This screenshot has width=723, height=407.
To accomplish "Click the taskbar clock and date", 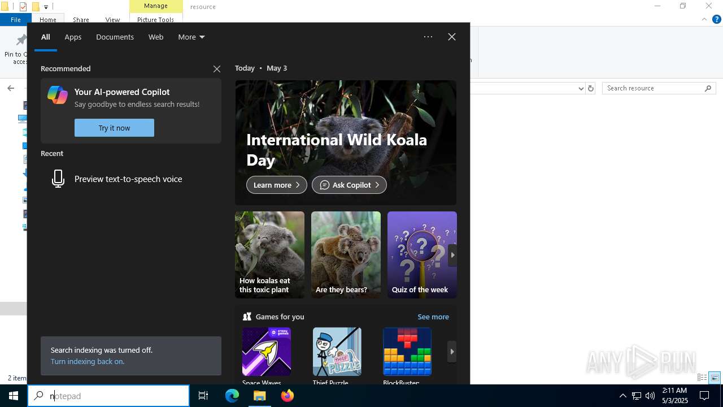I will click(674, 396).
